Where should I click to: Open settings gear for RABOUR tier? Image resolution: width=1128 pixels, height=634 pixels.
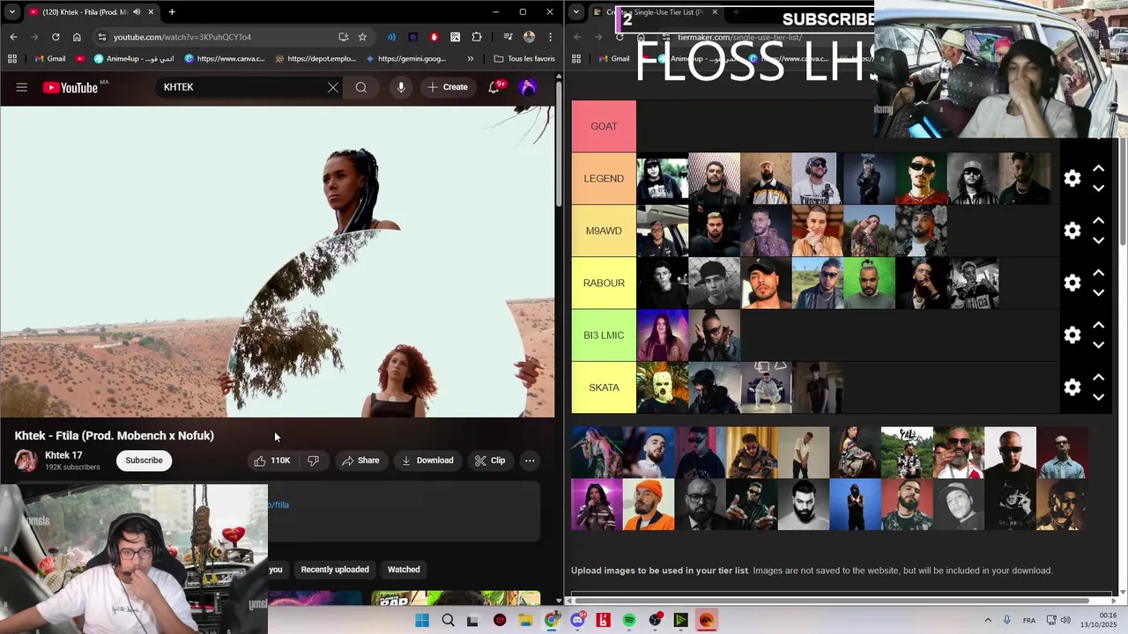(x=1072, y=283)
